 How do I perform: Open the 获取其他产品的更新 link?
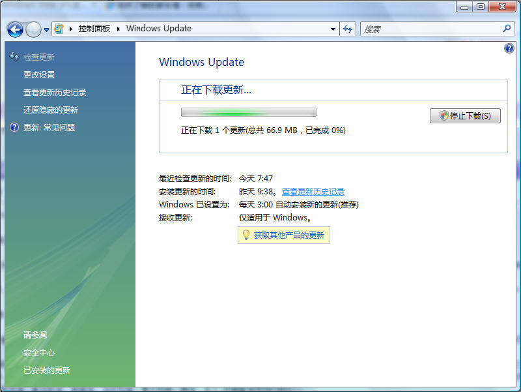tap(289, 235)
